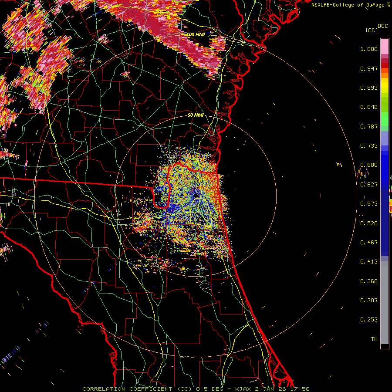Click the NEXLAB-College of DuPage label
This screenshot has height=392, width=392.
click(348, 5)
